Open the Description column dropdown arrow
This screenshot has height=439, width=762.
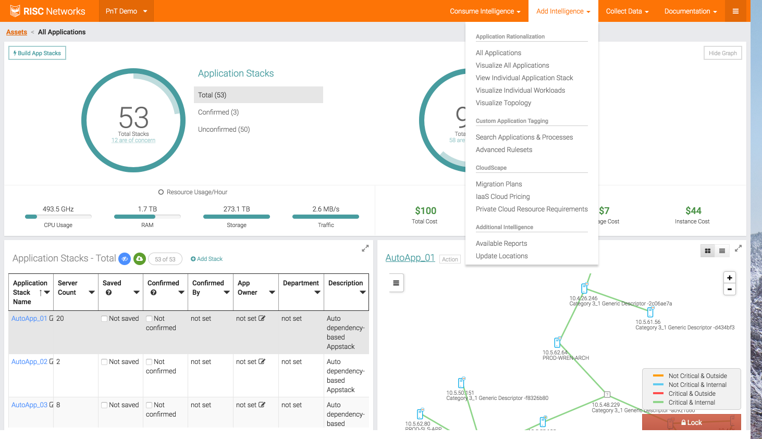(x=363, y=293)
